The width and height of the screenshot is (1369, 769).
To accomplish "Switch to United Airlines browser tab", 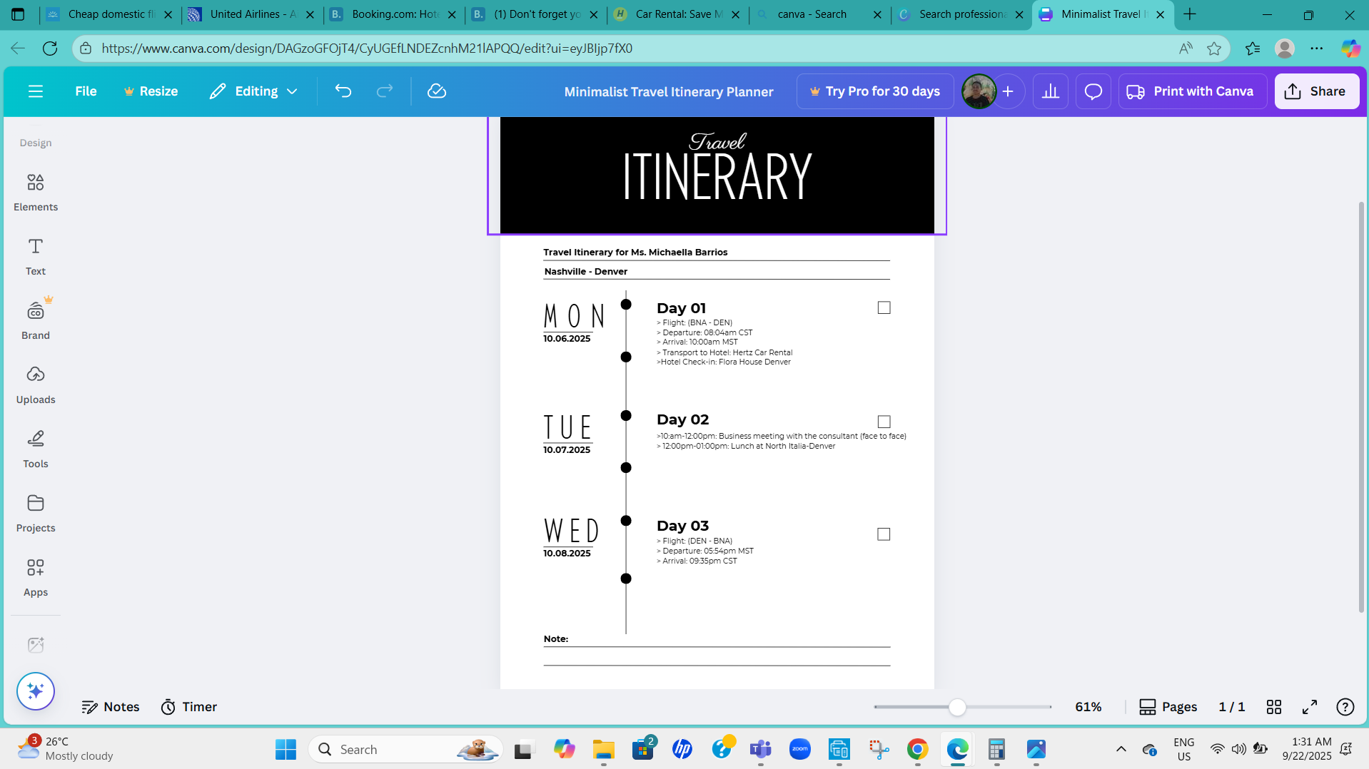I will click(x=252, y=14).
